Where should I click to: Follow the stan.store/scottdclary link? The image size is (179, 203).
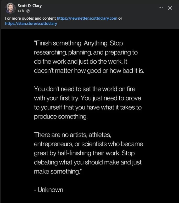point(31,24)
